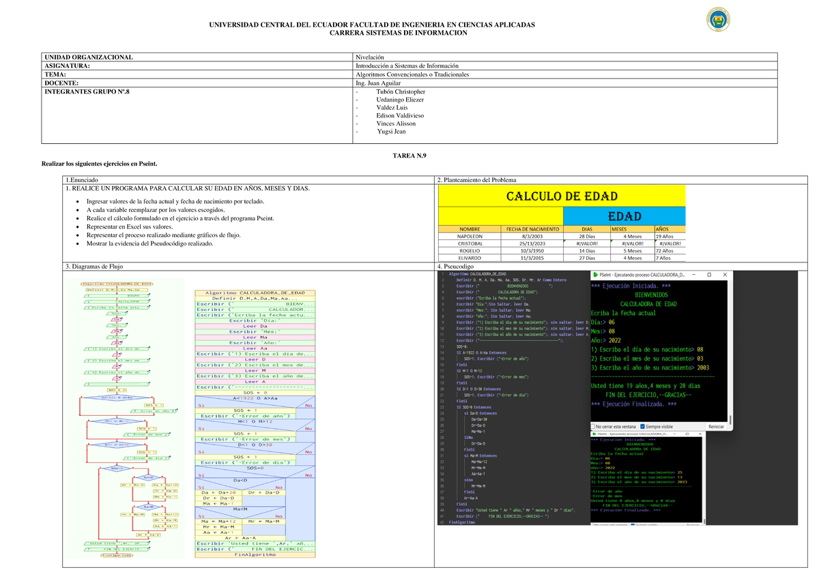
Task: Click the PSeInt green arrow window icon
Action: tap(594, 275)
